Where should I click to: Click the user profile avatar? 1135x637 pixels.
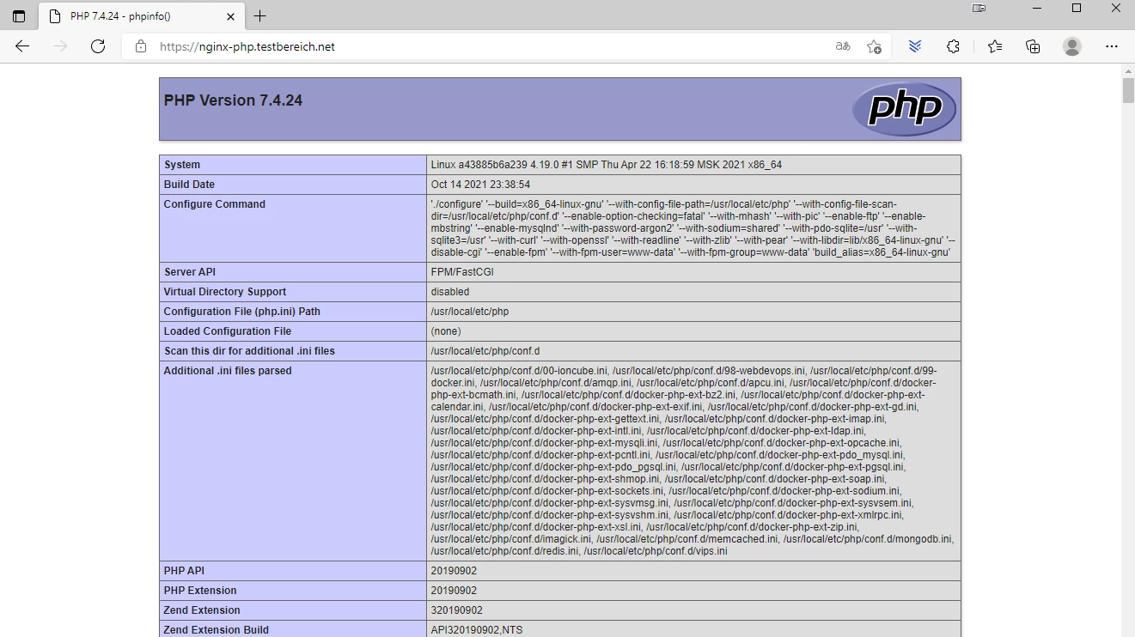click(1071, 46)
